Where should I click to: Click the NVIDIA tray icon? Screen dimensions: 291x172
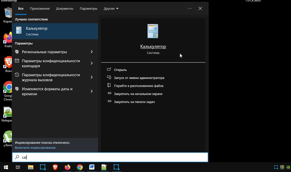288,167
